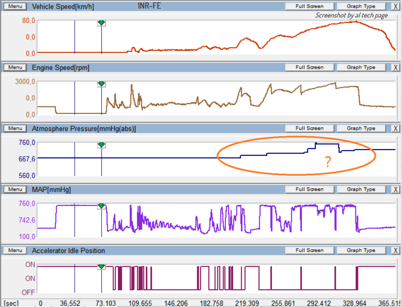The height and width of the screenshot is (307, 402).
Task: Open Menu for Accelerator Idle Position graph
Action: point(15,250)
